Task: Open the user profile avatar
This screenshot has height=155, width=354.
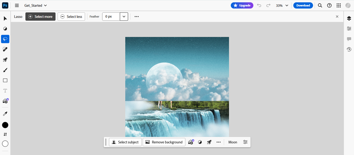Action: (x=348, y=6)
